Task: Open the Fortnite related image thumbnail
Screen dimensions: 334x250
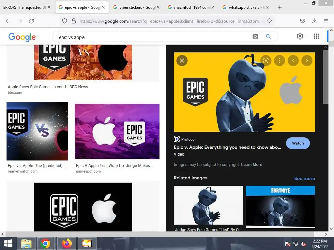Action: click(x=280, y=207)
